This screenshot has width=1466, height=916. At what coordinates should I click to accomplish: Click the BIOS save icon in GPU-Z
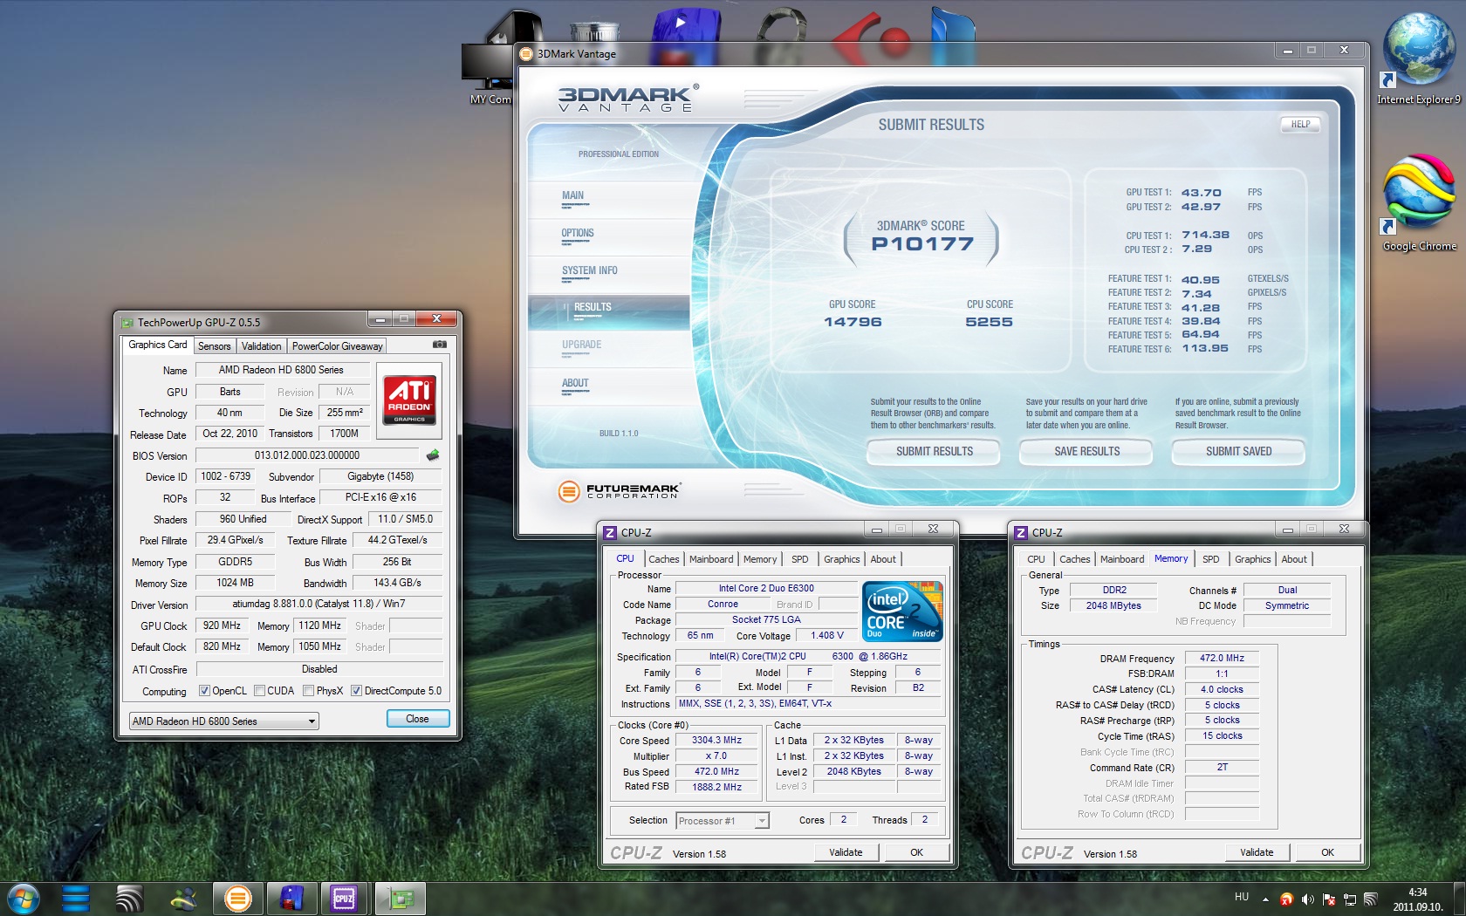432,455
